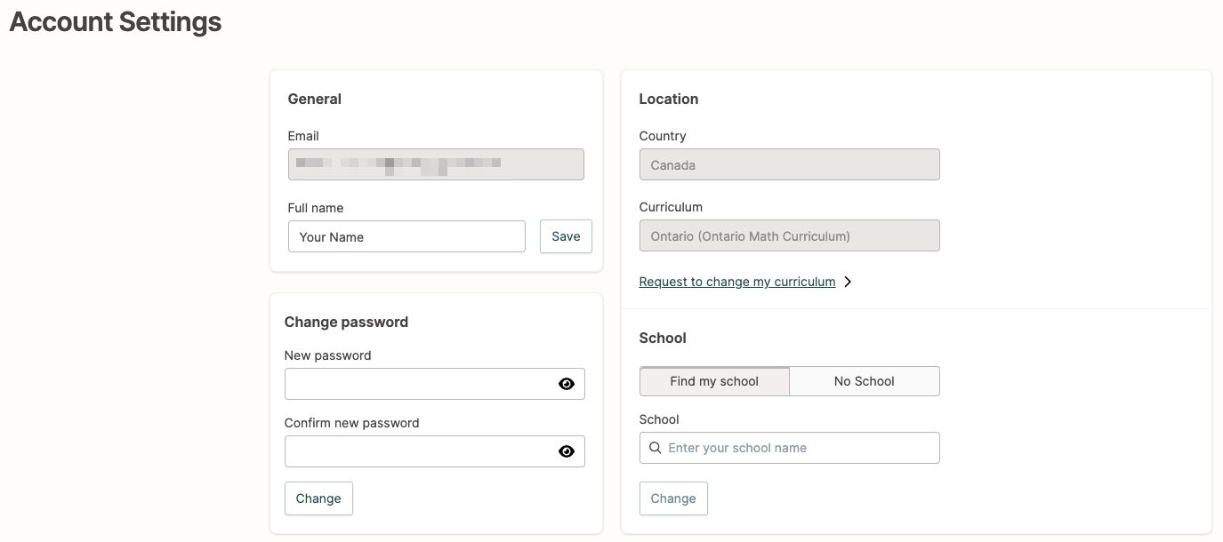This screenshot has width=1223, height=542.
Task: Click the chevron beside curriculum change request
Action: click(x=848, y=282)
